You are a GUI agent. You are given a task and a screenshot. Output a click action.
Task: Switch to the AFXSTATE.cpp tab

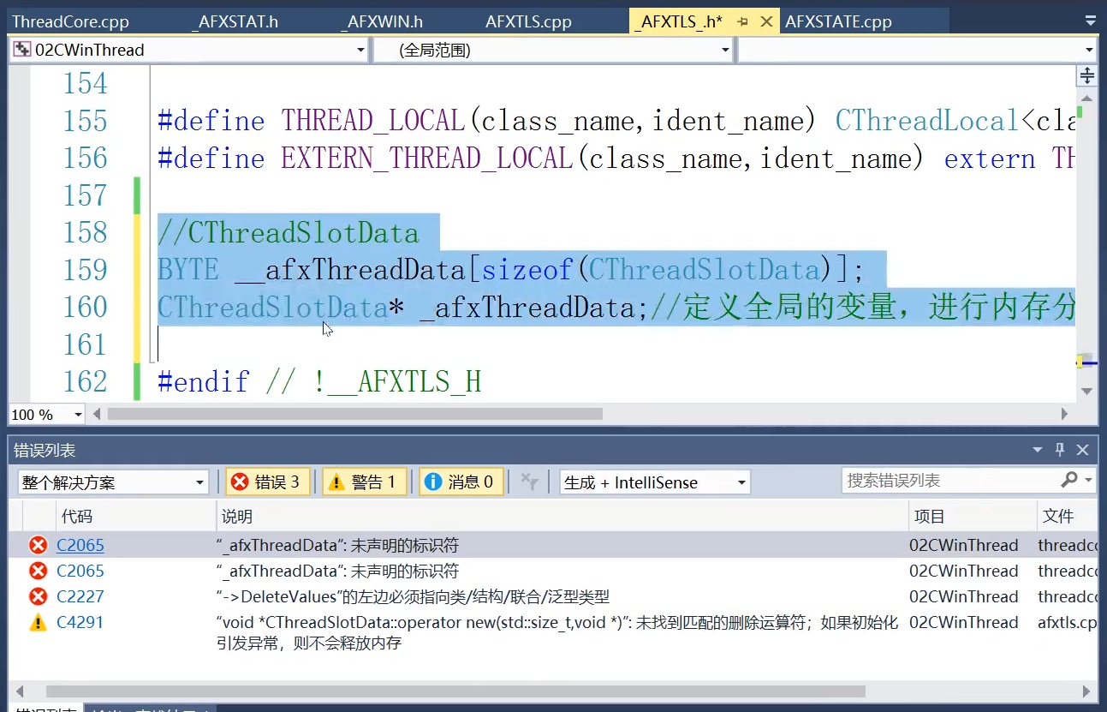tap(838, 21)
